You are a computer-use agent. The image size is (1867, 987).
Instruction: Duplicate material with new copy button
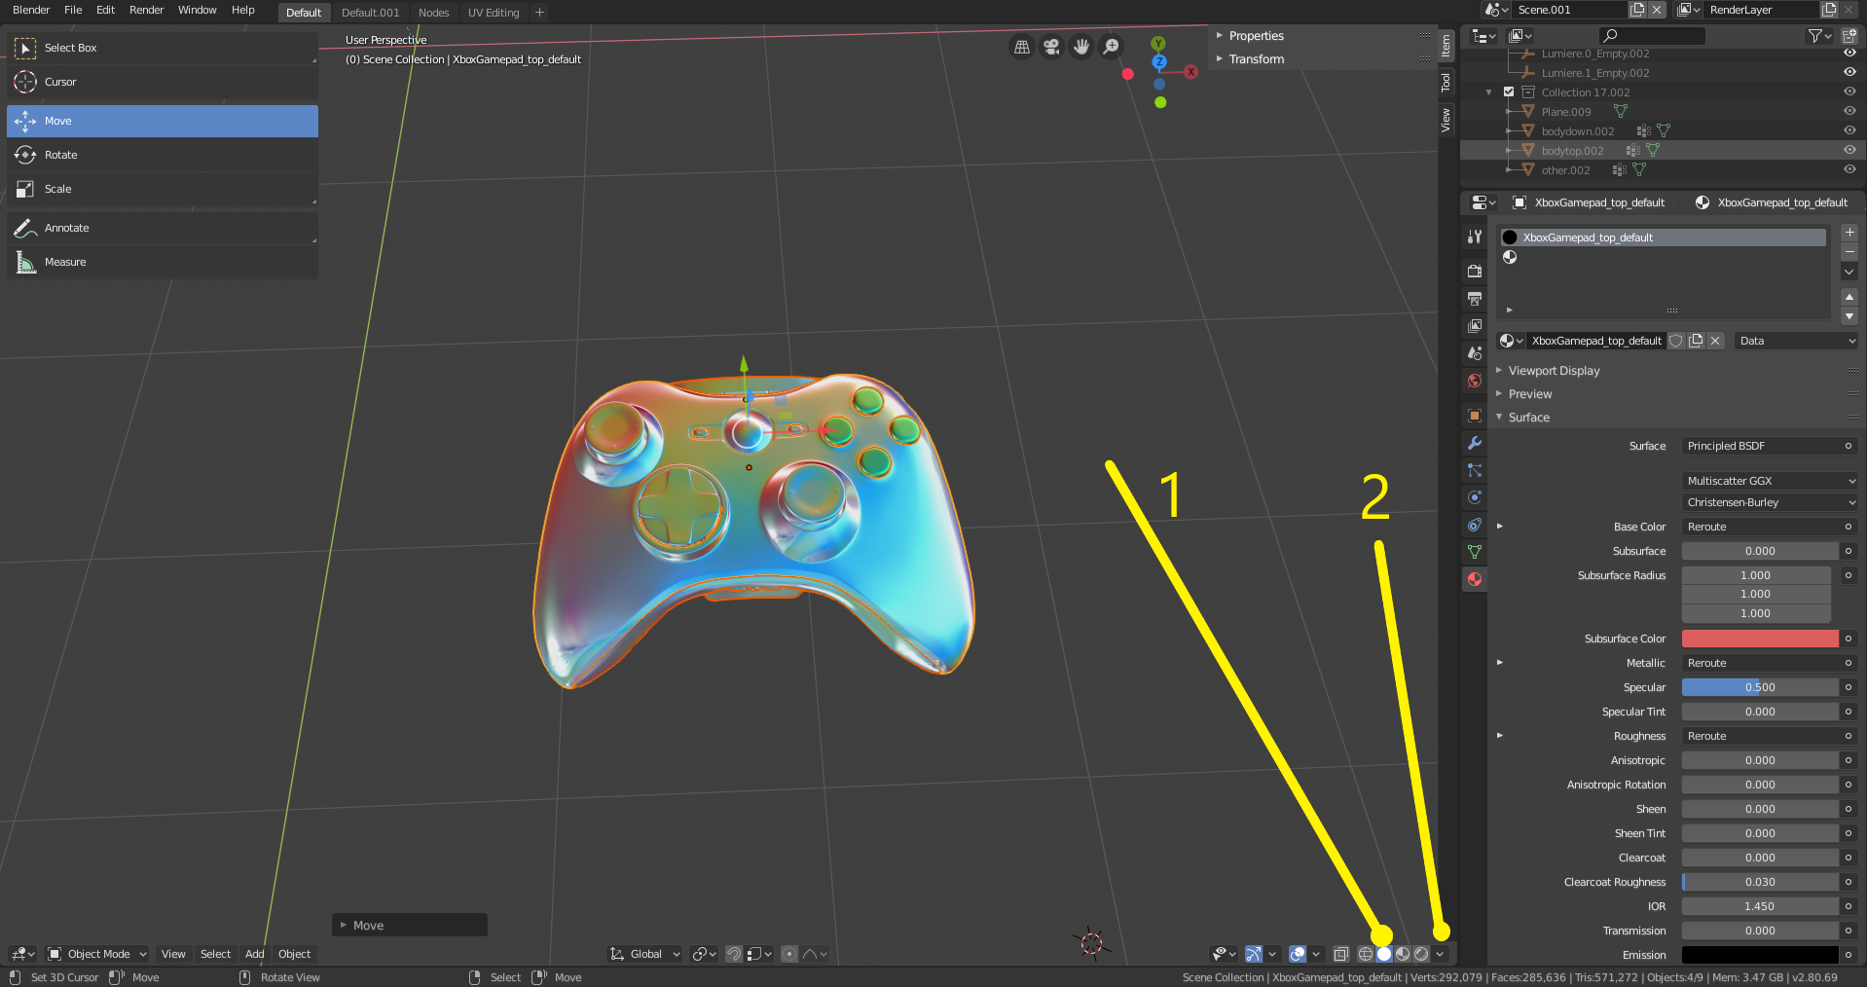[x=1696, y=341]
